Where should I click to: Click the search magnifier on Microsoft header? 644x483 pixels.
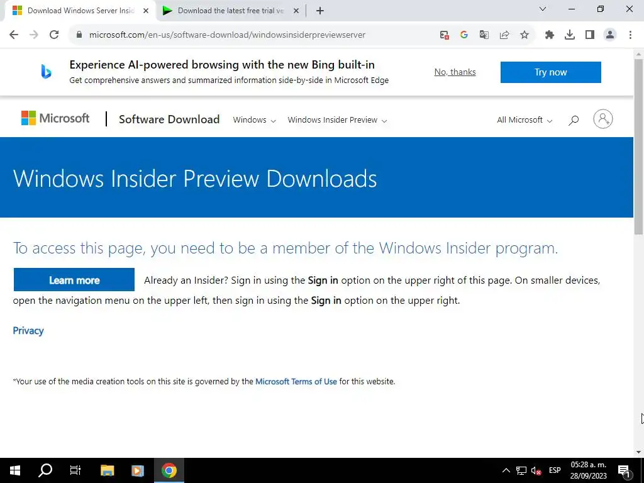click(x=574, y=120)
